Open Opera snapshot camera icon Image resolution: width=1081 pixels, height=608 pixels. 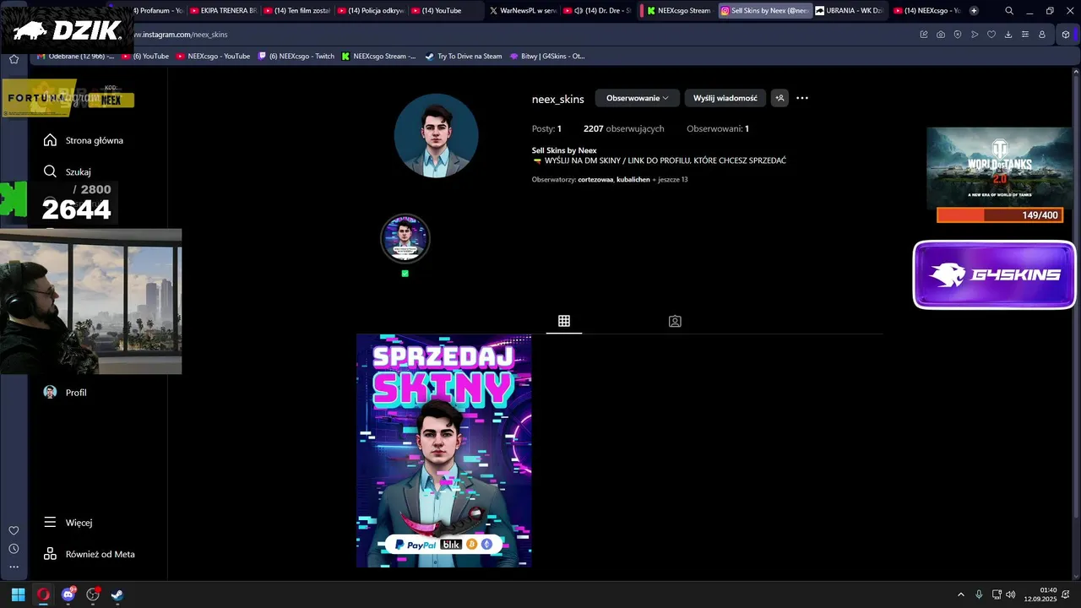[941, 35]
